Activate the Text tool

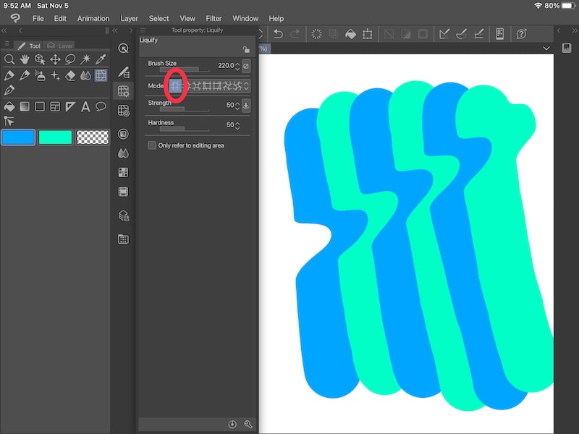coord(85,106)
